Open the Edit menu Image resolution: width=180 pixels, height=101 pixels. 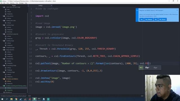click(4, 3)
